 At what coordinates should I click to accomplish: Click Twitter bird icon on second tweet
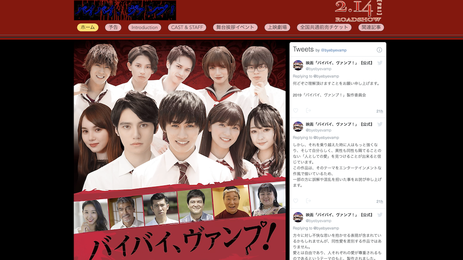pos(380,124)
